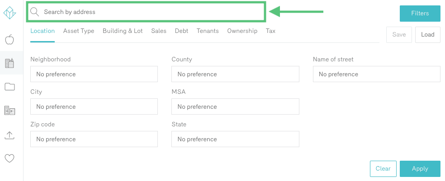
Task: Open the State preference dropdown
Action: coord(235,139)
